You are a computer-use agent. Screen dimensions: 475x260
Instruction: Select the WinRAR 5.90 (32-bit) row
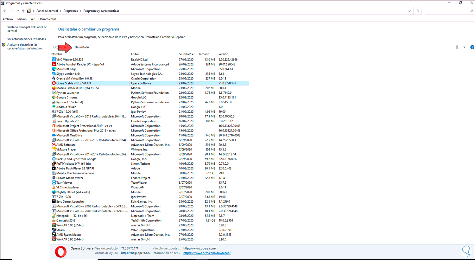(x=150, y=225)
